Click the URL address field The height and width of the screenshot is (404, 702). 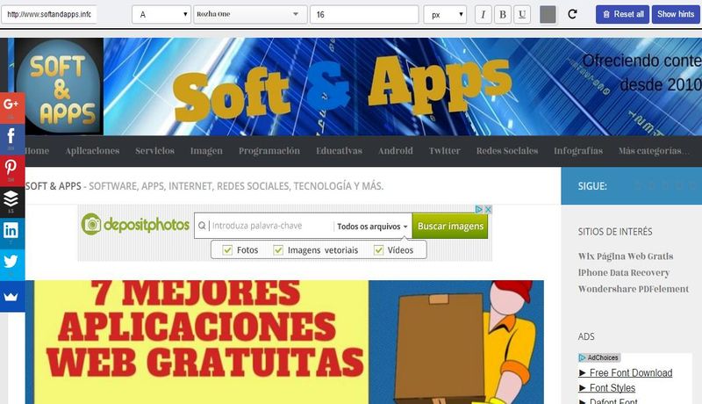pos(49,14)
